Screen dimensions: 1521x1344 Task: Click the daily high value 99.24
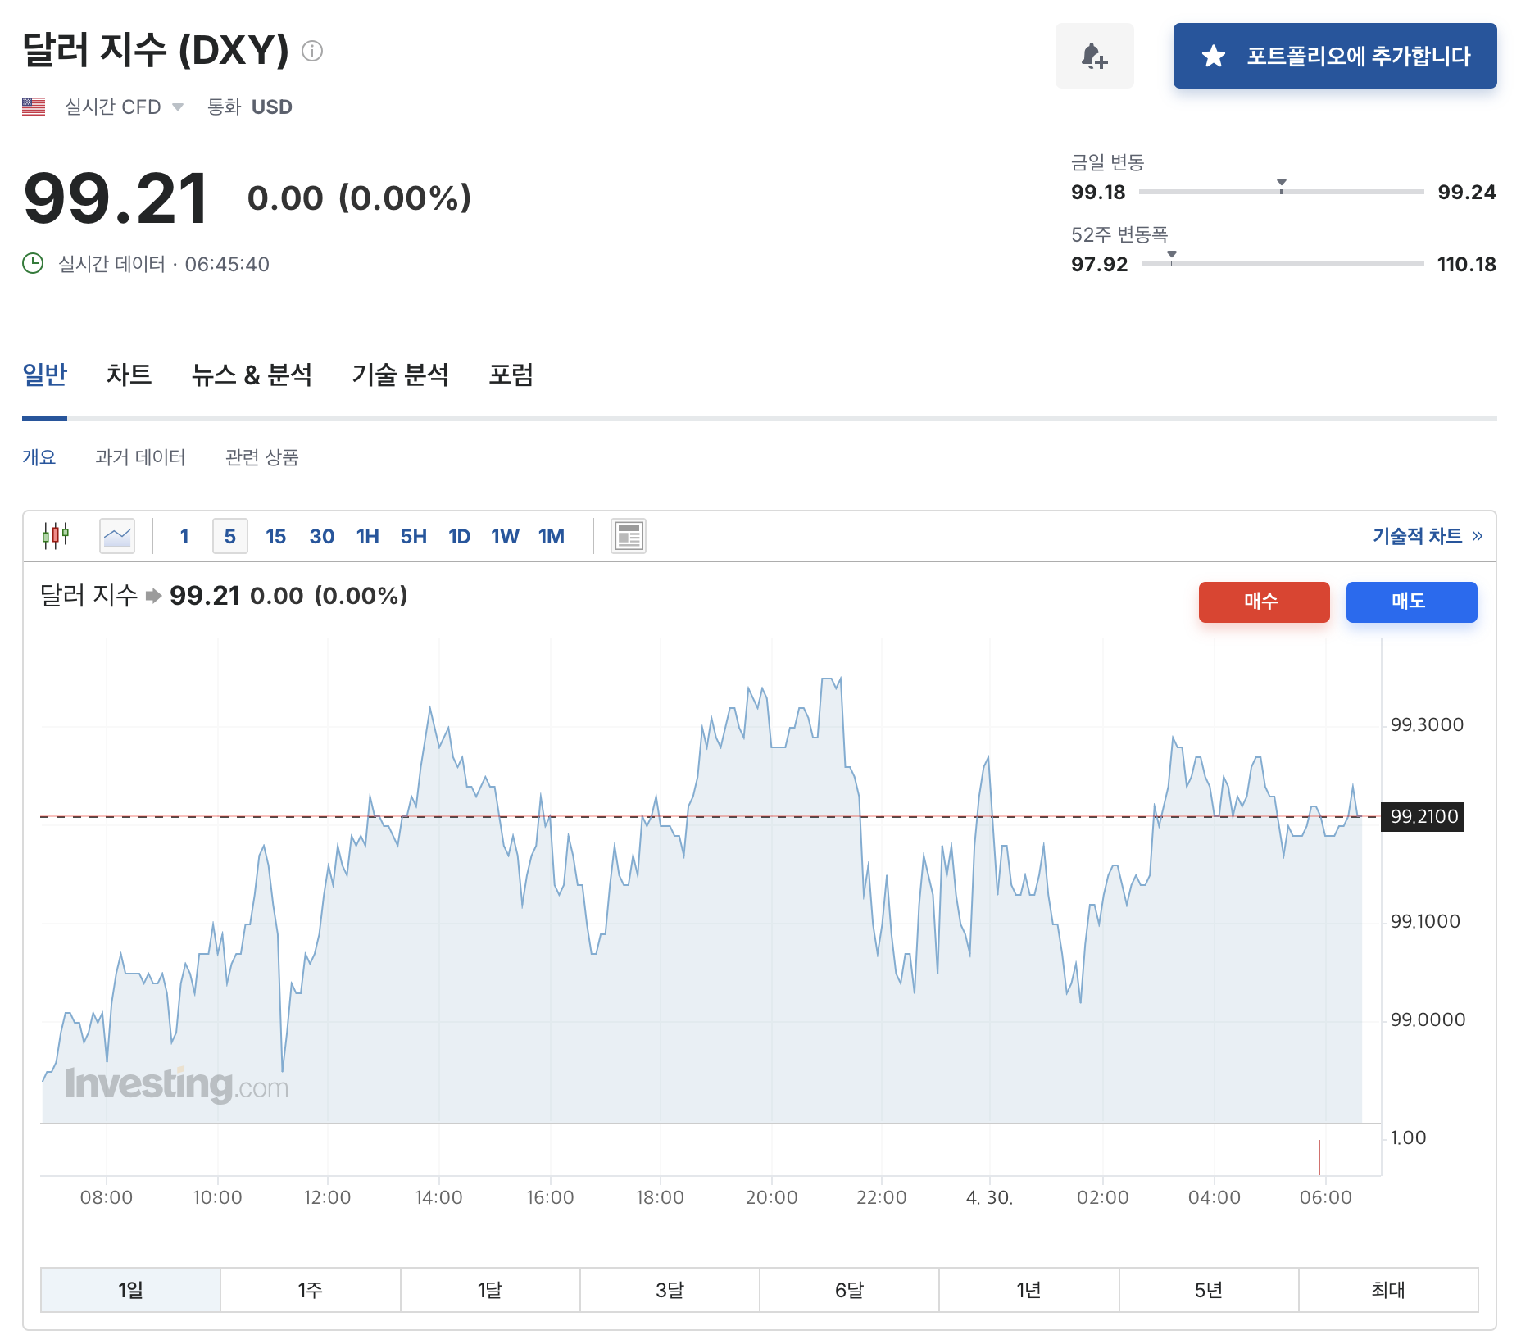click(x=1466, y=192)
